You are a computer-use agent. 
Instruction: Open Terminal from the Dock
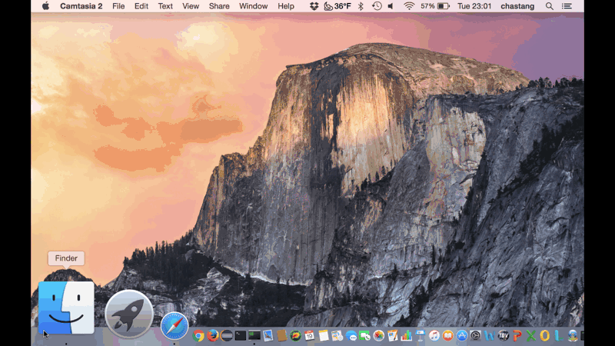241,335
